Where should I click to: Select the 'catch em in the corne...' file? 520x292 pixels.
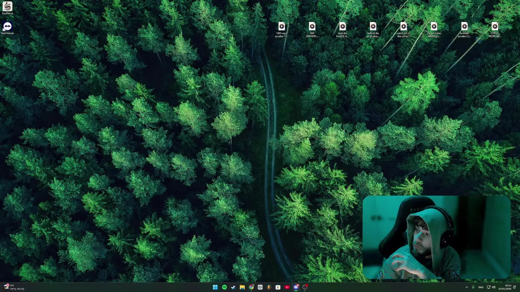[403, 30]
